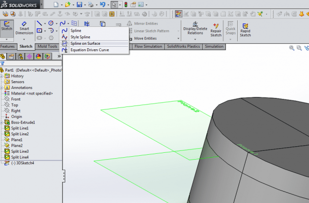Expand the arrow below Sketch button

6,39
